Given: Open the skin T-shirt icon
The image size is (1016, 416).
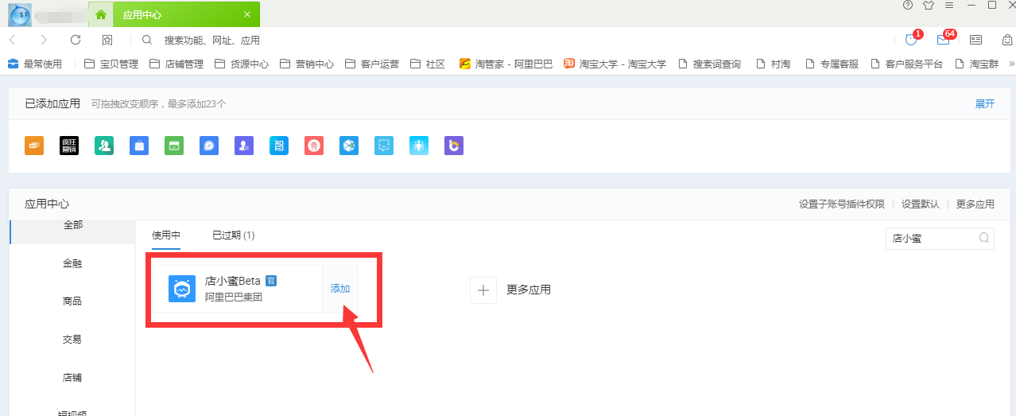Looking at the screenshot, I should click(929, 6).
